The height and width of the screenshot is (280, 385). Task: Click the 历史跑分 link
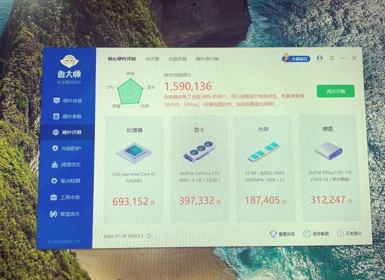pyautogui.click(x=350, y=234)
